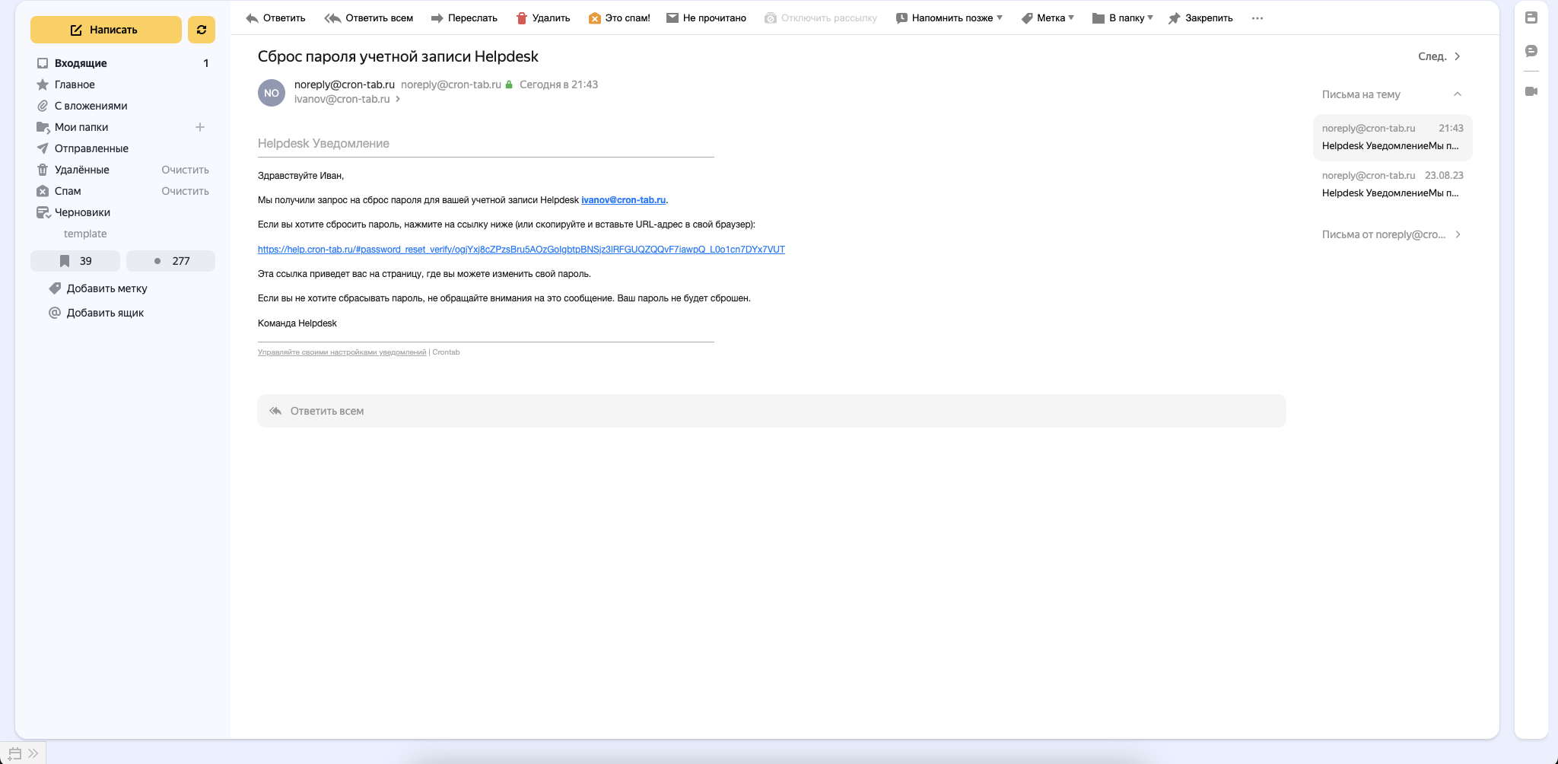This screenshot has height=764, width=1558.
Task: Click the disk icon in right sidebar
Action: (x=1531, y=18)
